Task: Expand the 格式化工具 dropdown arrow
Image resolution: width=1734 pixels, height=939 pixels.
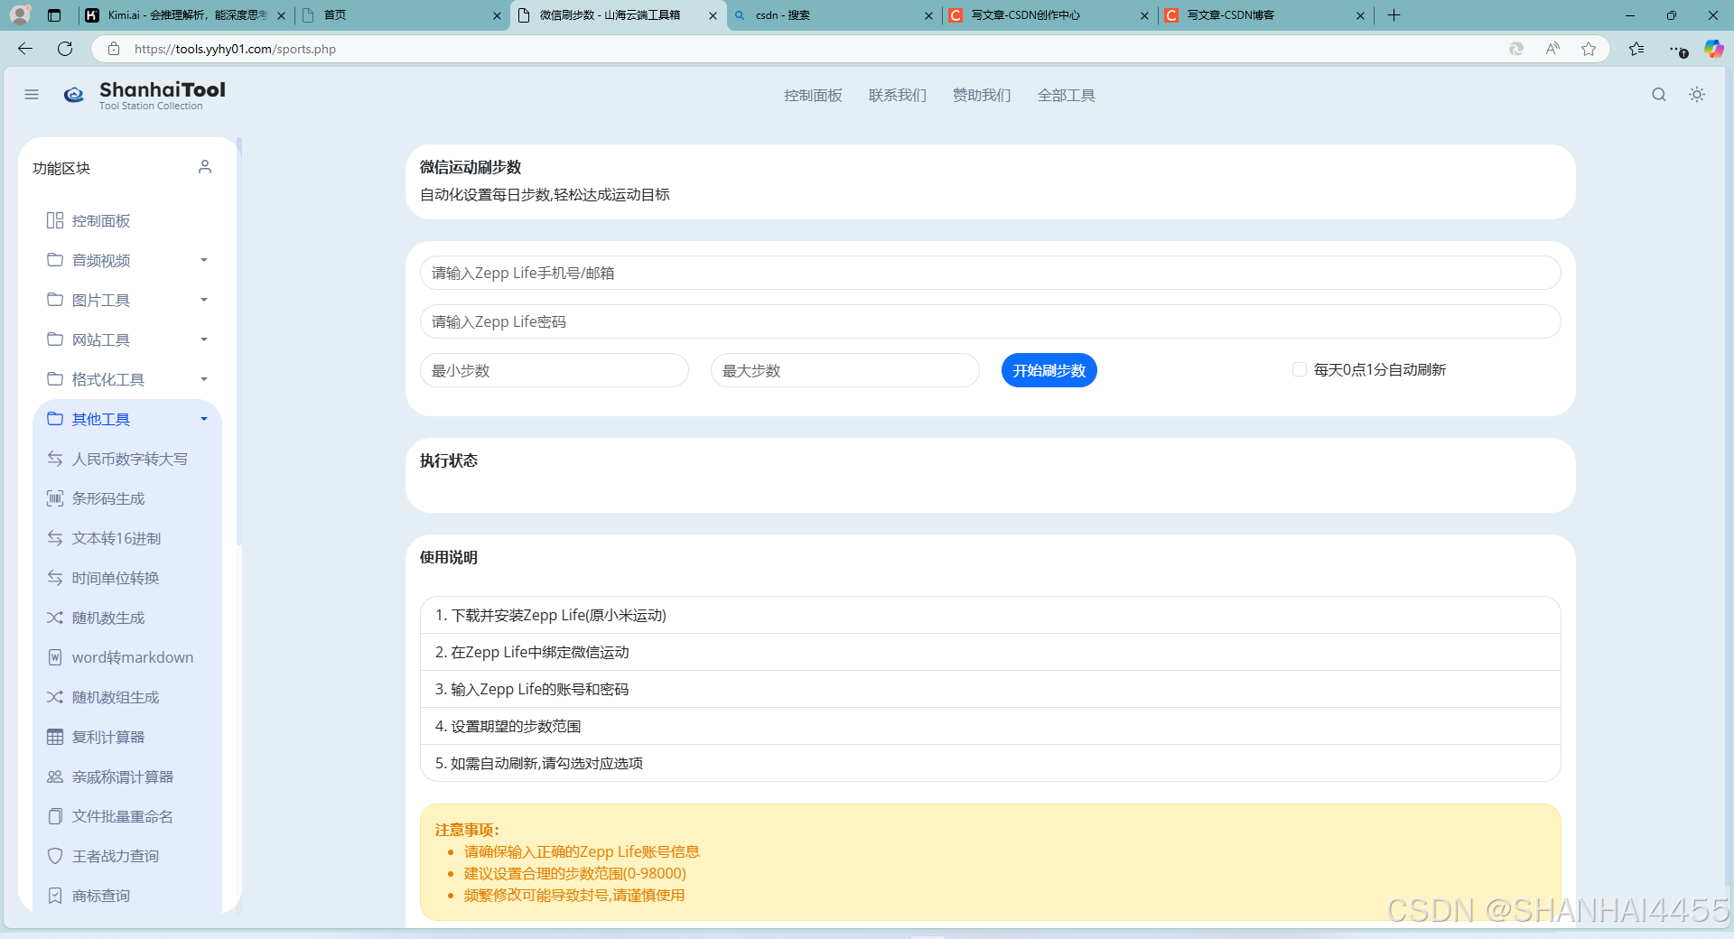Action: pyautogui.click(x=204, y=379)
